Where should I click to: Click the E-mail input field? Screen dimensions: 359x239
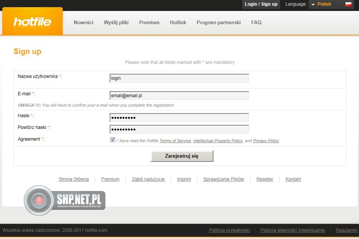click(x=179, y=96)
